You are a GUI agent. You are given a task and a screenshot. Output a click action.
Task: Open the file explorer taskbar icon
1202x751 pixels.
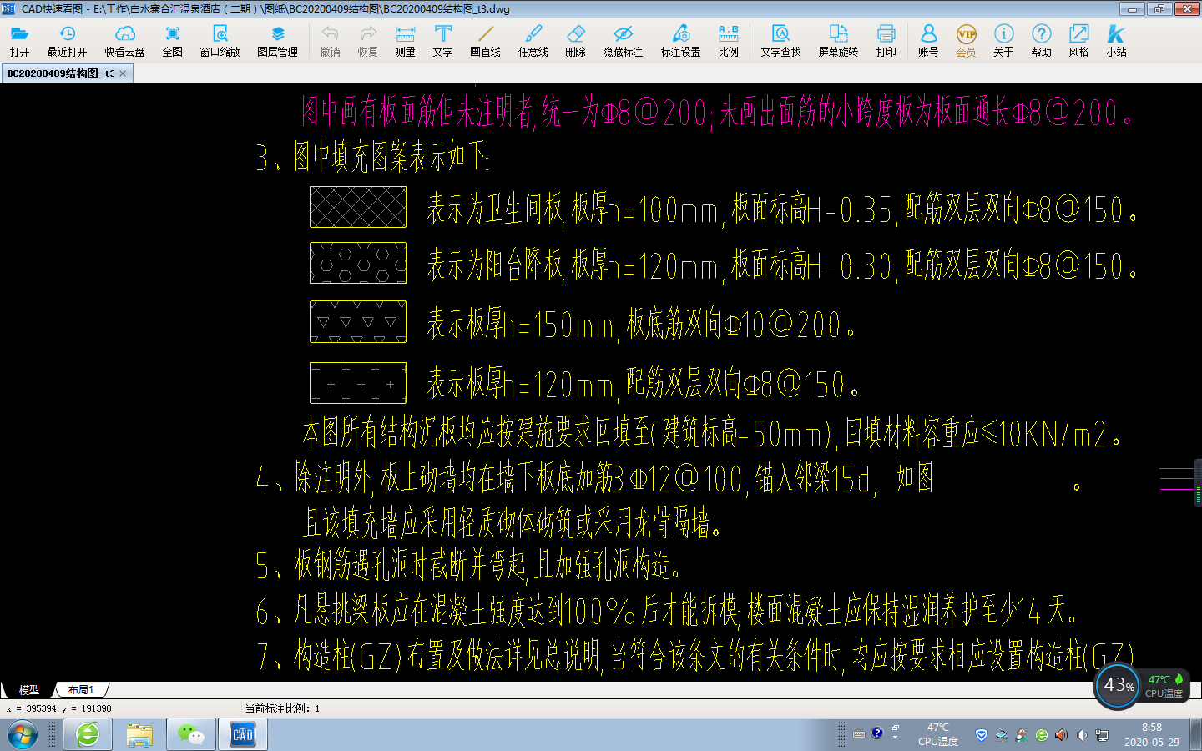coord(139,735)
